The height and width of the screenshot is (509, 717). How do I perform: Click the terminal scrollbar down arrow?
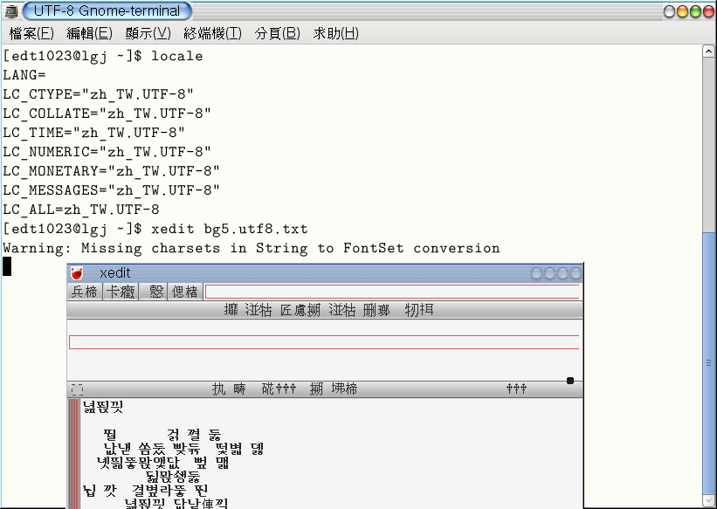(x=709, y=501)
